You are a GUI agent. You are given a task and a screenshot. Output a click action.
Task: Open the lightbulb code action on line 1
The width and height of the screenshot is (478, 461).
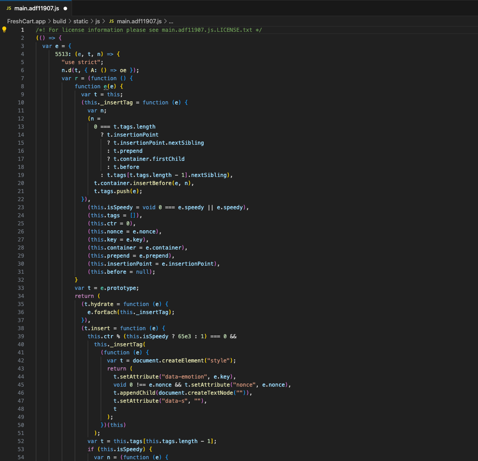coord(4,30)
